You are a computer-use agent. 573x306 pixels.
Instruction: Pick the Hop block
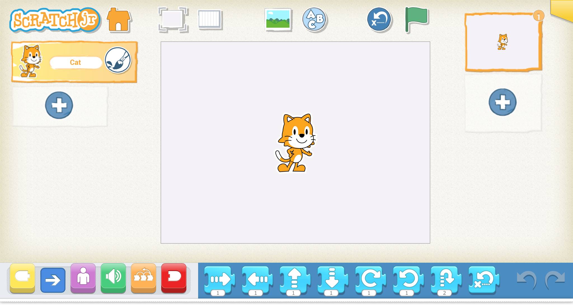click(446, 279)
